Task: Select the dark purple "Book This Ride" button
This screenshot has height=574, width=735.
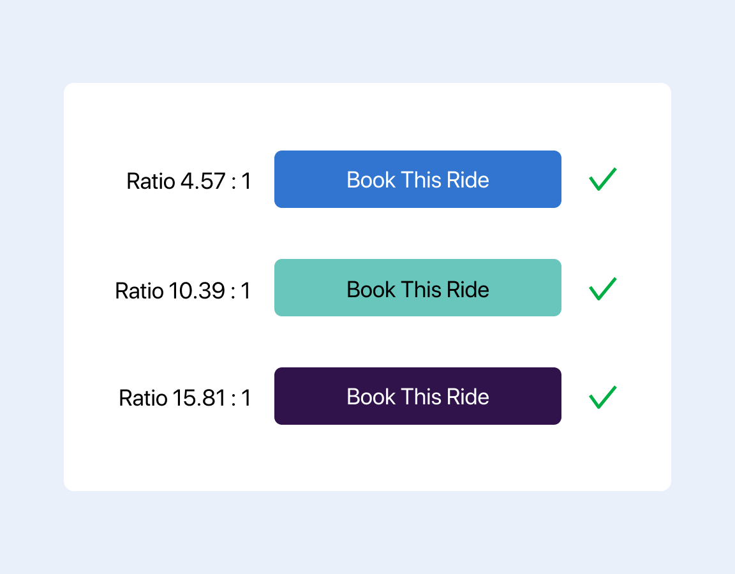Action: pyautogui.click(x=417, y=396)
